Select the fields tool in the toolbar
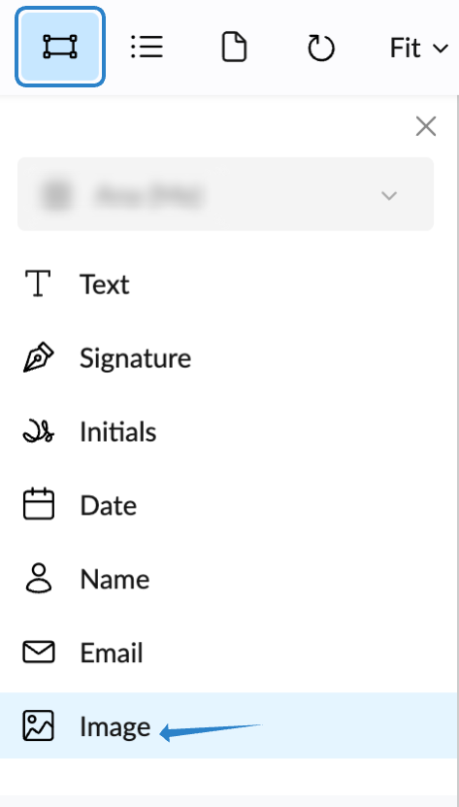The image size is (459, 807). pos(60,47)
